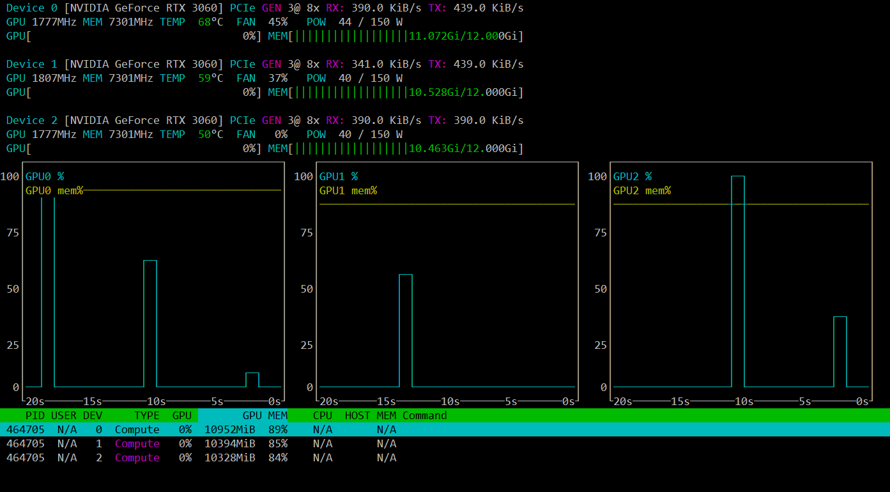The width and height of the screenshot is (890, 492).
Task: Click Device 2's "PCIe GEN 3@ 8x" text
Action: [x=275, y=120]
